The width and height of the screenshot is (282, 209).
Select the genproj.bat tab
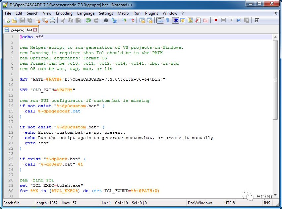click(21, 30)
